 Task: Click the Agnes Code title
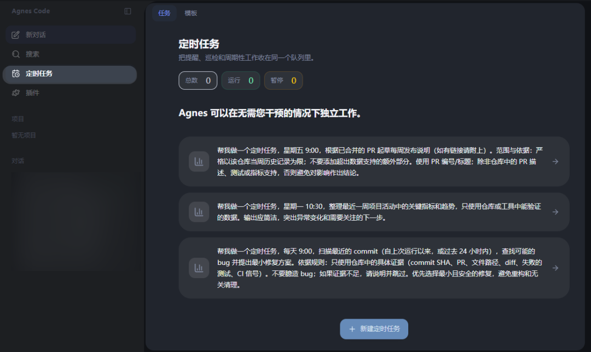pos(31,11)
